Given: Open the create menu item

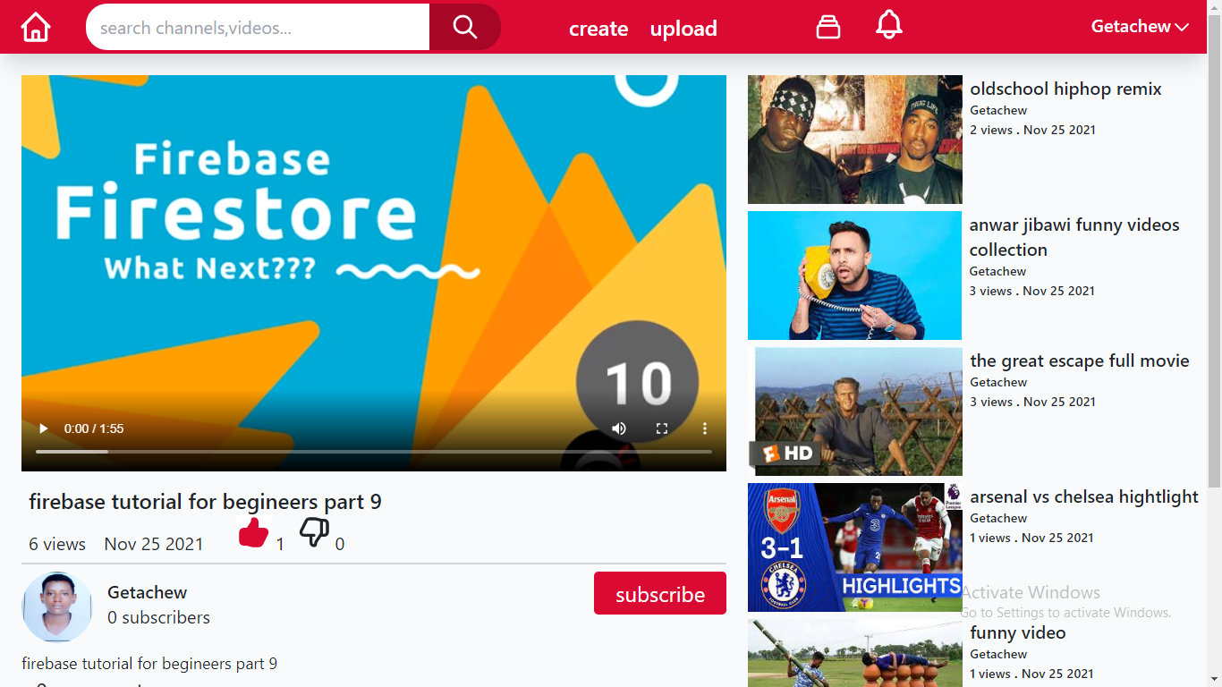Looking at the screenshot, I should tap(598, 29).
